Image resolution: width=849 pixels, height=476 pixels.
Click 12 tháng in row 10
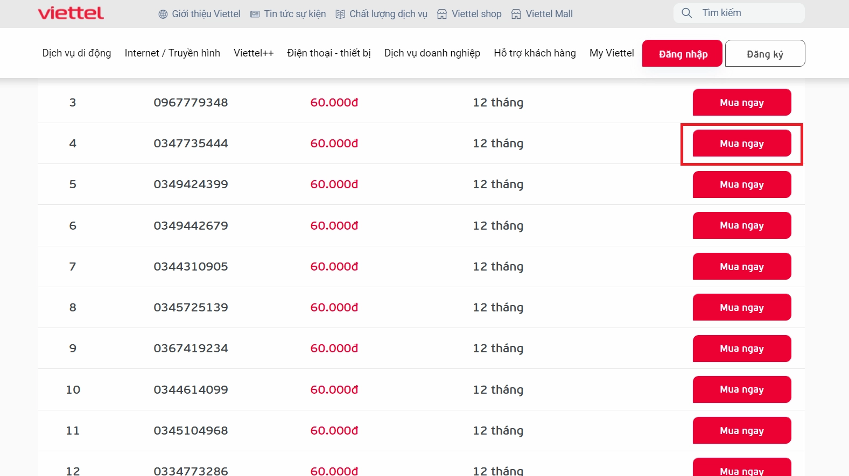[498, 389]
